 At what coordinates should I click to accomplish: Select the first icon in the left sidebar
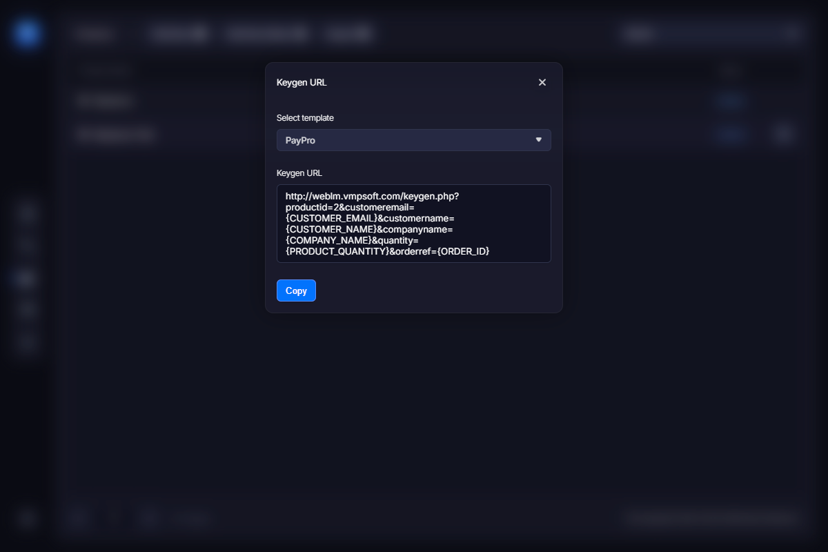pyautogui.click(x=26, y=213)
